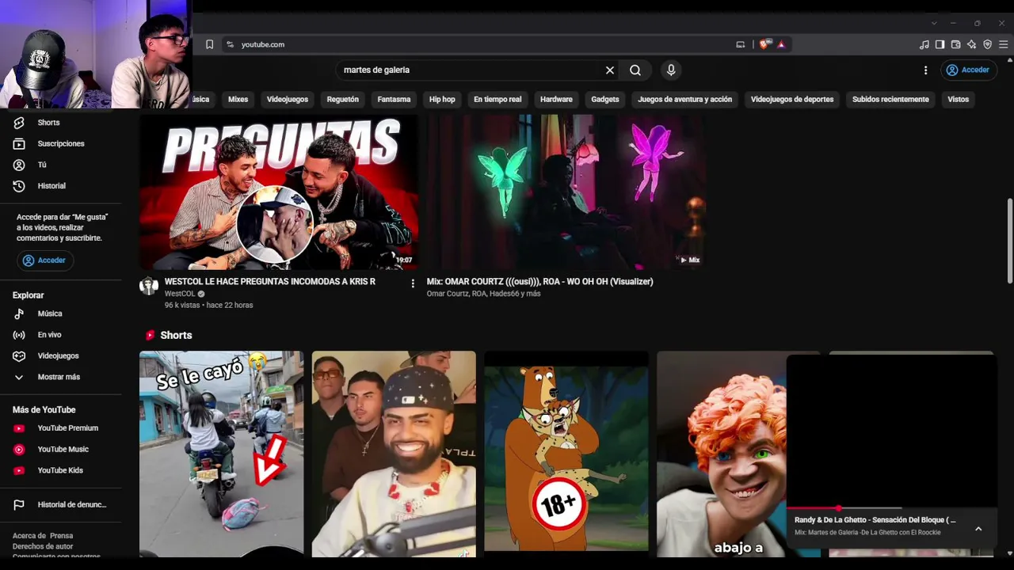Open the Brave playlist music-note icon

(924, 44)
